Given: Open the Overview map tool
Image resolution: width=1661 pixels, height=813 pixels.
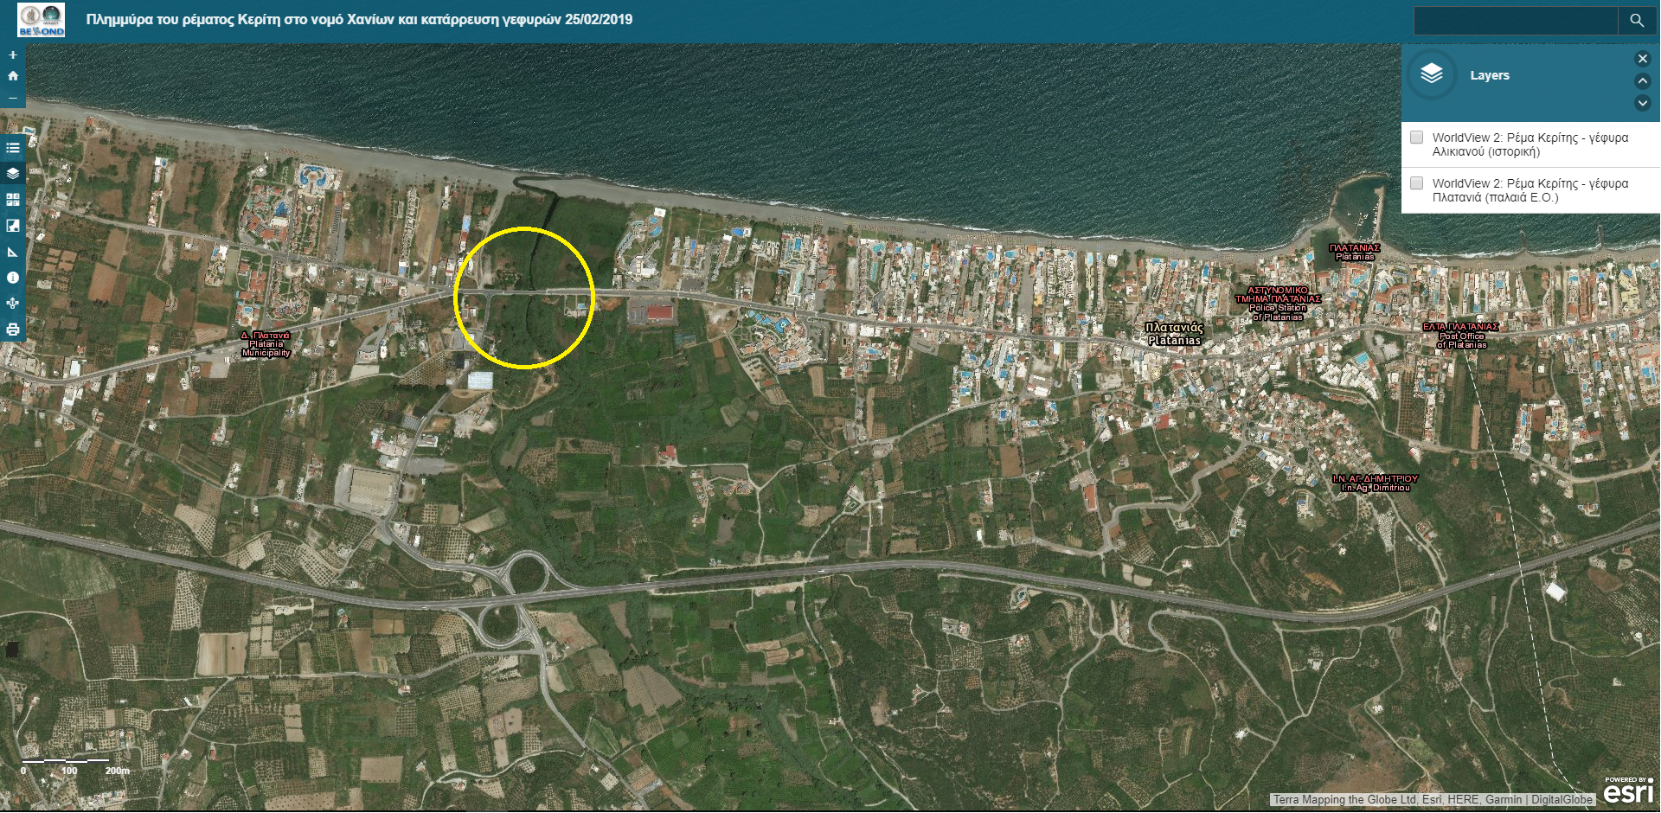Looking at the screenshot, I should point(13,226).
